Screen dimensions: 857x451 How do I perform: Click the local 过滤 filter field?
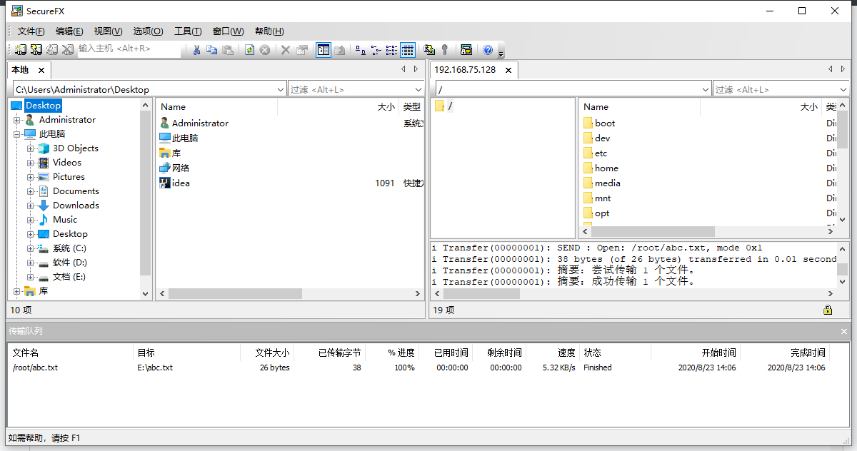click(x=349, y=89)
